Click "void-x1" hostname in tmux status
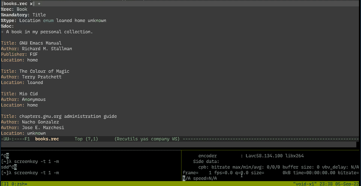361x186 pixels. coord(305,184)
